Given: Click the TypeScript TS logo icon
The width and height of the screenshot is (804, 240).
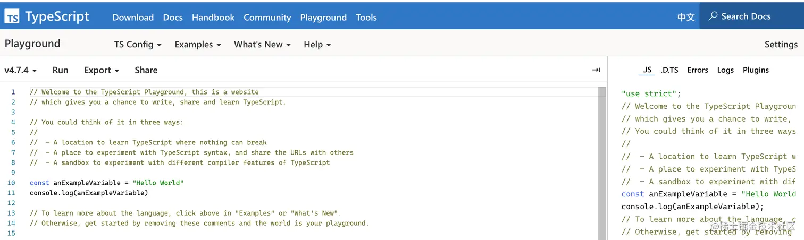Looking at the screenshot, I should coord(12,17).
